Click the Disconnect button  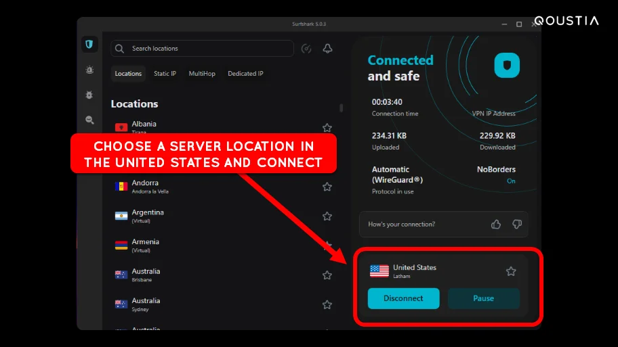click(x=404, y=298)
